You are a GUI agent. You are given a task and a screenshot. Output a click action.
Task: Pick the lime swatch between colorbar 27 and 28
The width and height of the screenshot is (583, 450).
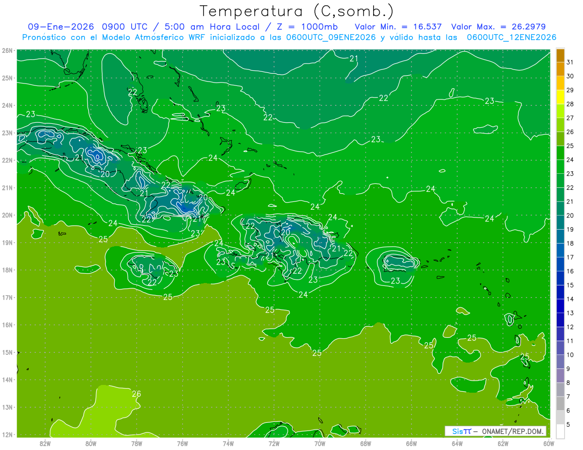[560, 111]
